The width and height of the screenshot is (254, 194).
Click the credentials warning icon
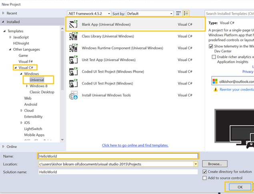(x=216, y=89)
